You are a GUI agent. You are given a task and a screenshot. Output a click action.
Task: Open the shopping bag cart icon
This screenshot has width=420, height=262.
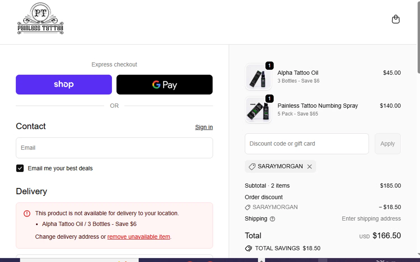point(396,19)
